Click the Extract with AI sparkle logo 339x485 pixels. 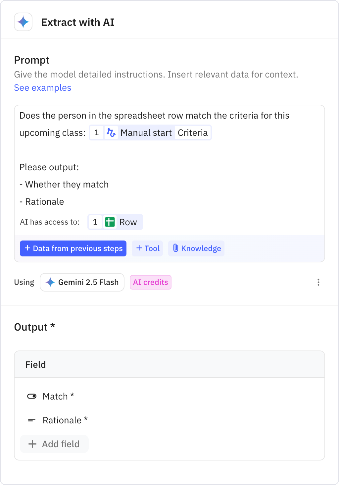tap(23, 22)
